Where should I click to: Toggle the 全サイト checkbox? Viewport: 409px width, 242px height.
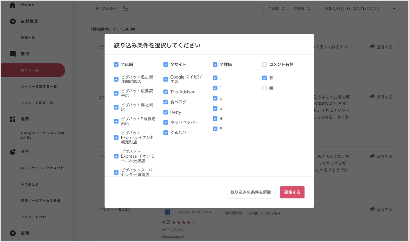(x=165, y=64)
